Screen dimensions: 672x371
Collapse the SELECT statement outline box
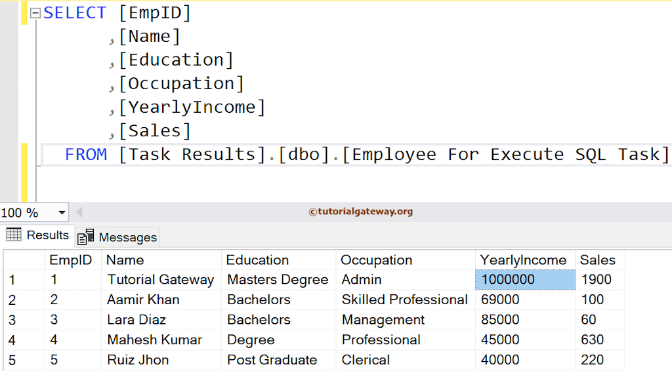[35, 13]
